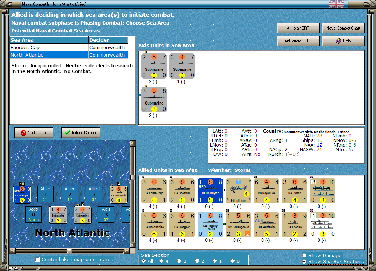Select the CA Exeter unit counter
The width and height of the screenshot is (376, 271).
294,191
